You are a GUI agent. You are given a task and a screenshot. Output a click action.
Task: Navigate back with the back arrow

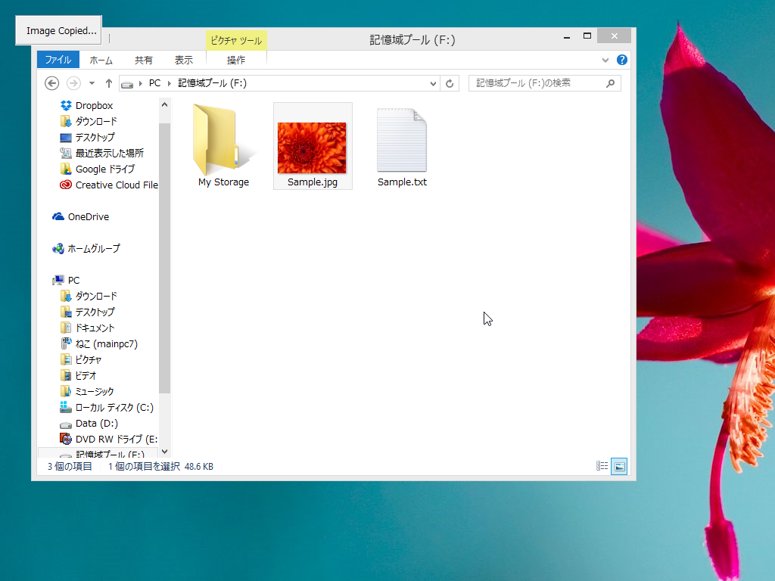pyautogui.click(x=51, y=83)
